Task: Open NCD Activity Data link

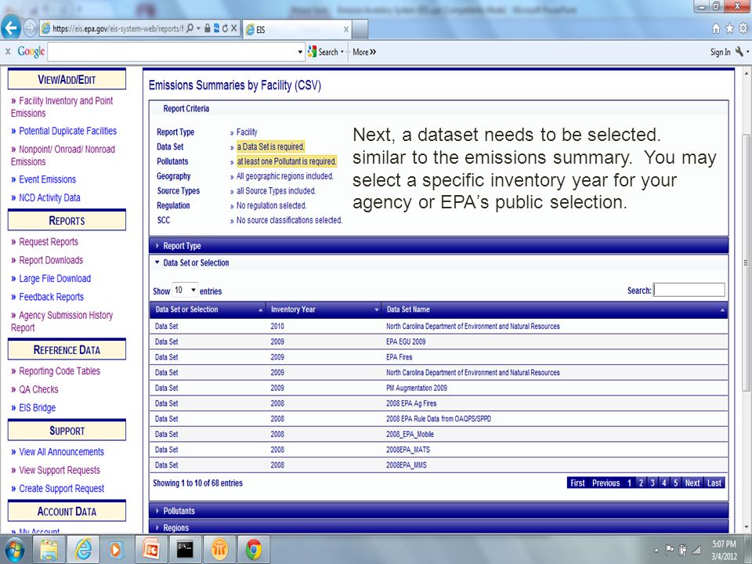Action: pyautogui.click(x=49, y=197)
